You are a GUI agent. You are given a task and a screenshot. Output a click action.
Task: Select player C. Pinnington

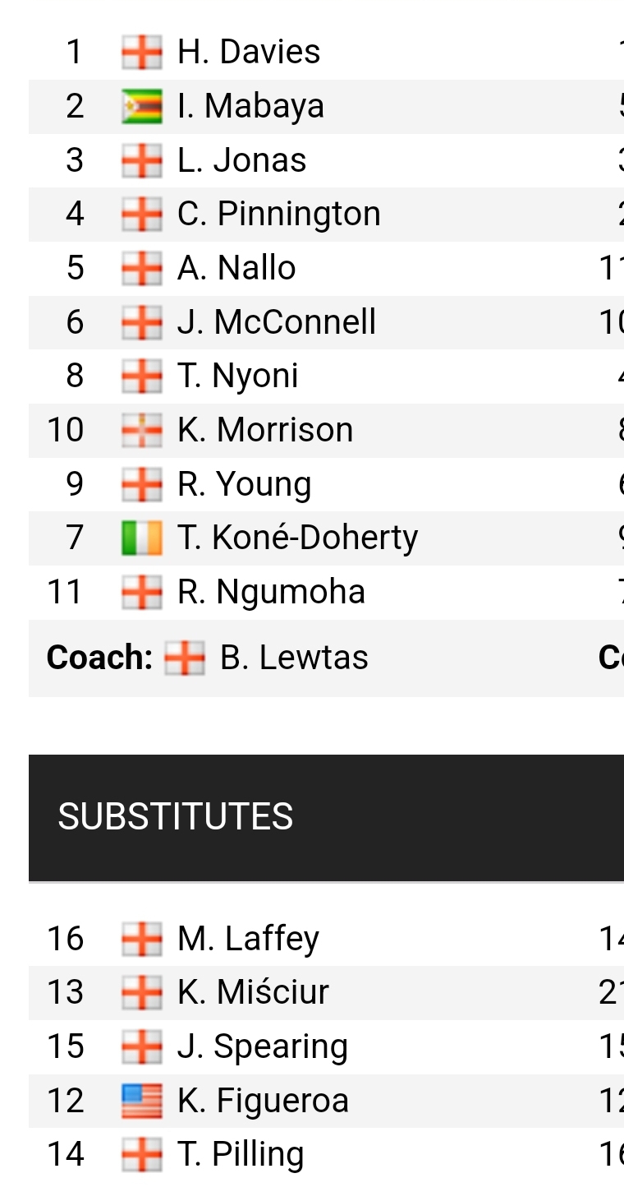278,215
